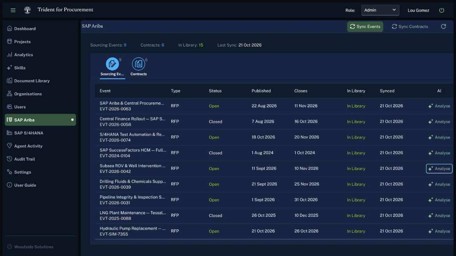Click the Audit Trail sidebar icon

click(10, 159)
